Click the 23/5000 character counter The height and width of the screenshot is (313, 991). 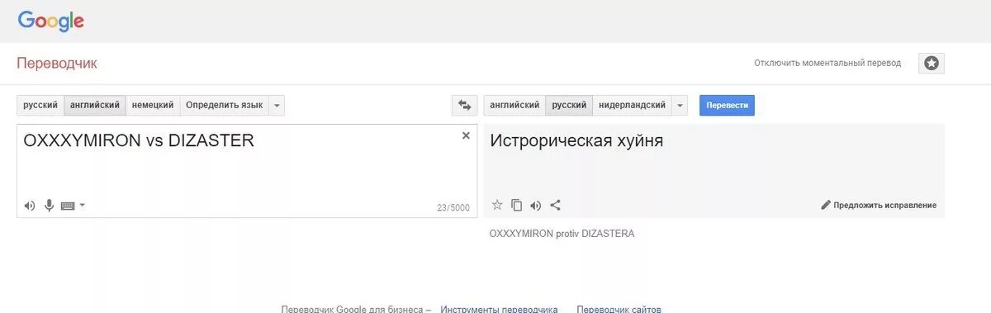click(x=453, y=207)
